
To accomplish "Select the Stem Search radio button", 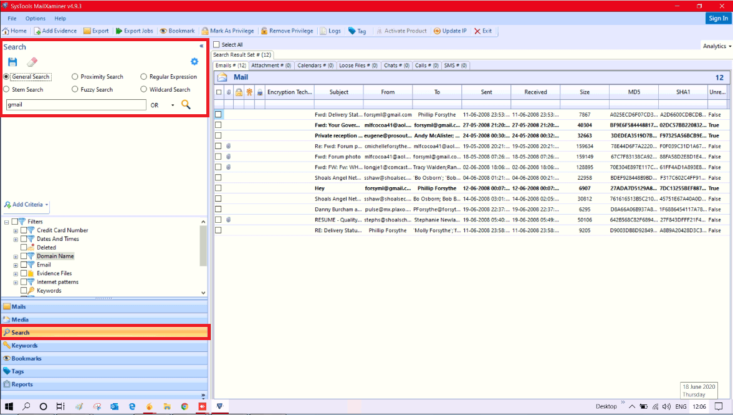I will point(6,89).
